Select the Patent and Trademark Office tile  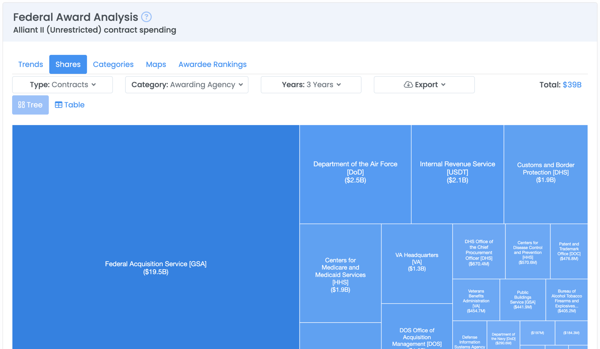pyautogui.click(x=569, y=251)
